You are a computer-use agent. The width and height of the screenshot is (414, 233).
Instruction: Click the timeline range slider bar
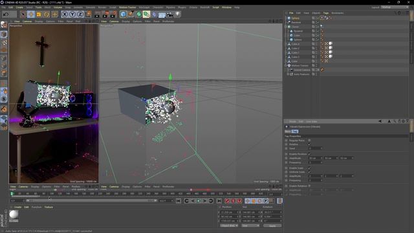click(92, 201)
